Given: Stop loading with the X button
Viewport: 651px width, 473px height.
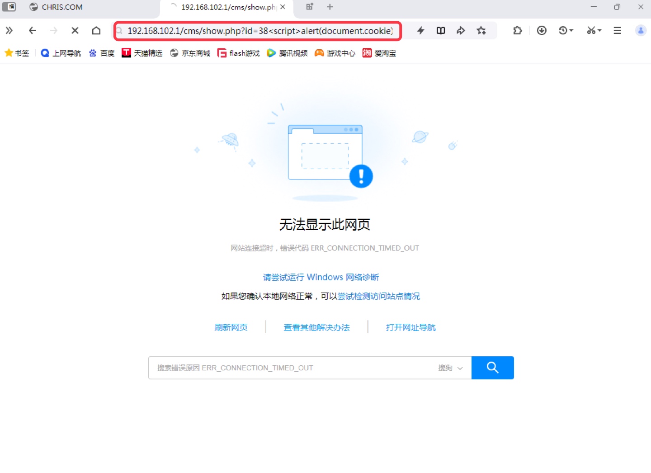Looking at the screenshot, I should [75, 30].
